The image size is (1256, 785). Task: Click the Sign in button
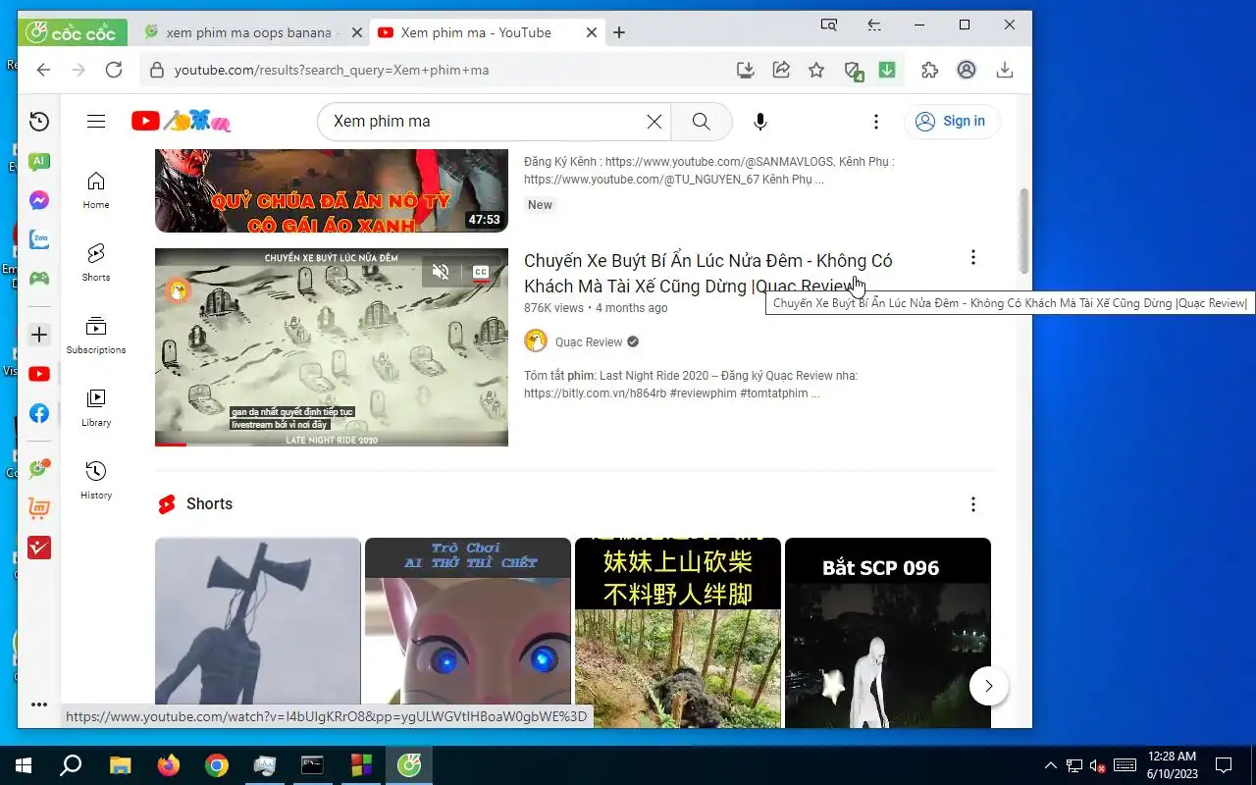coord(951,121)
